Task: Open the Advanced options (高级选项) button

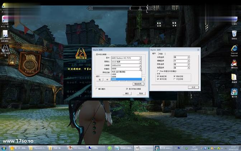Action: (x=138, y=84)
